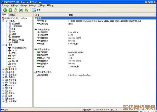Select 中央处理器(CPU) chip icon
157x112 pixels.
(10, 48)
